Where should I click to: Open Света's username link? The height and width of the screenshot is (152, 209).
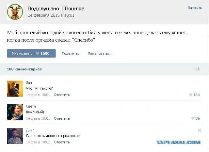[31, 106]
